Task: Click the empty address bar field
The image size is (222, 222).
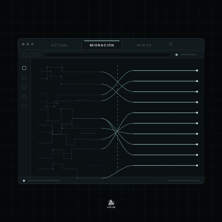Action: point(107,55)
